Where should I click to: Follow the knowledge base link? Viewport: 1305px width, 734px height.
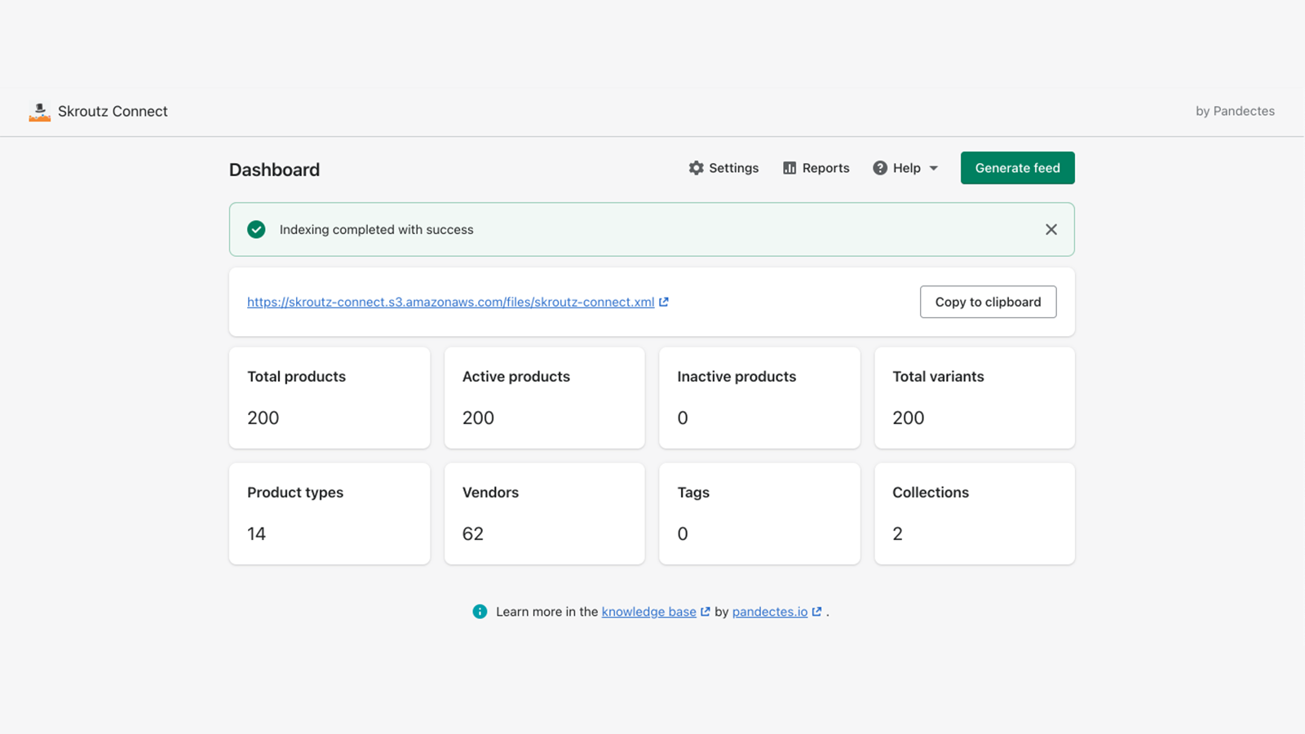tap(648, 612)
